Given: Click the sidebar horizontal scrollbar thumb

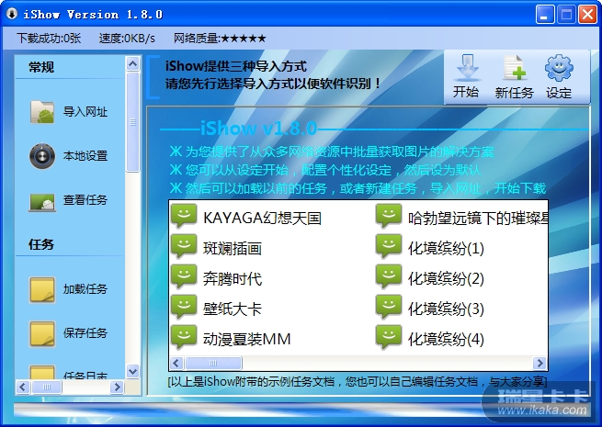Looking at the screenshot, I should coord(47,387).
